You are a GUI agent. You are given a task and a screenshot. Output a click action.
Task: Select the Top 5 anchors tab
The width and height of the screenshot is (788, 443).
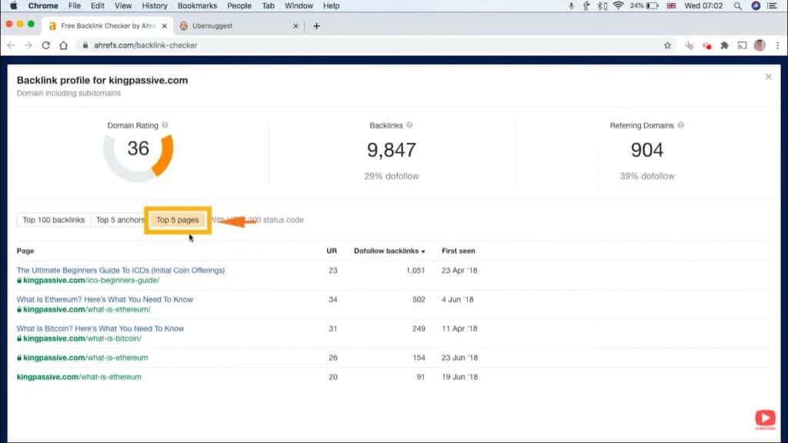tap(119, 220)
